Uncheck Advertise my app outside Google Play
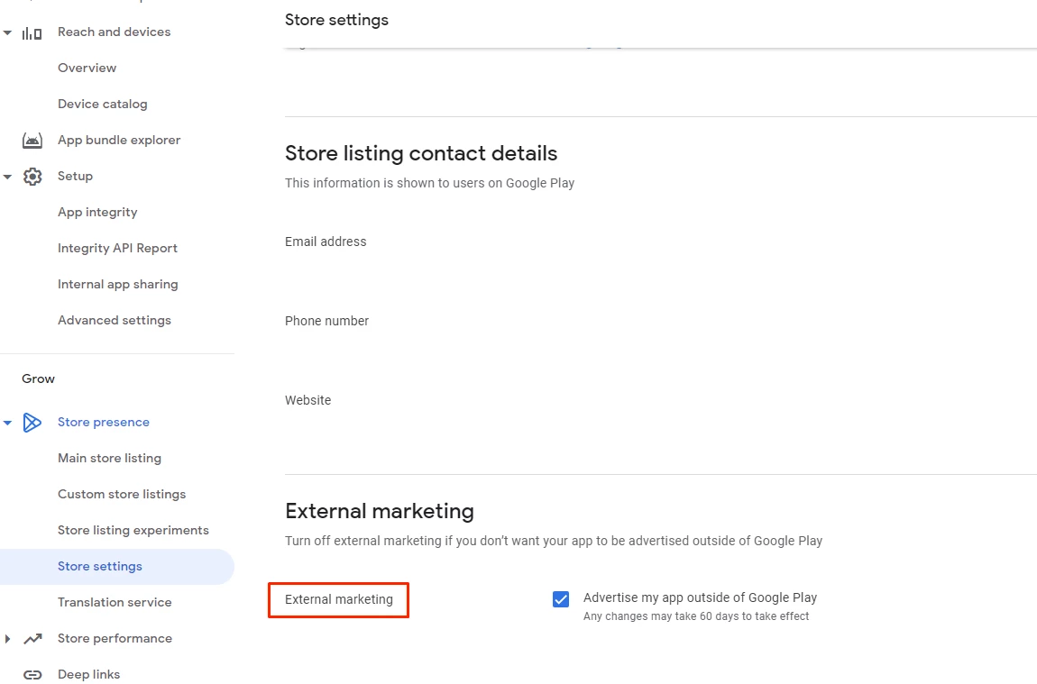This screenshot has height=684, width=1037. click(x=561, y=599)
